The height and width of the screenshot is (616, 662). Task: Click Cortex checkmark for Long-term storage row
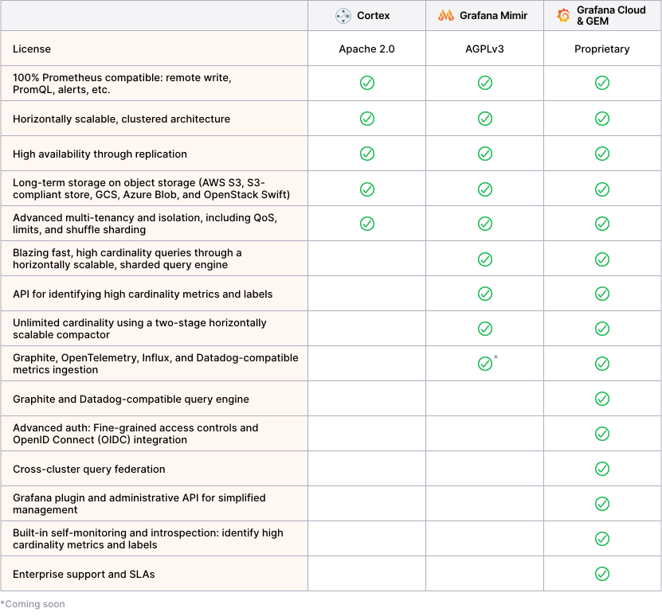click(366, 189)
